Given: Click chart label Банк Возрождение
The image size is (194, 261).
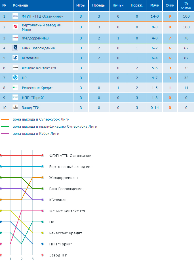Looking at the screenshot, I should [x=66, y=189].
